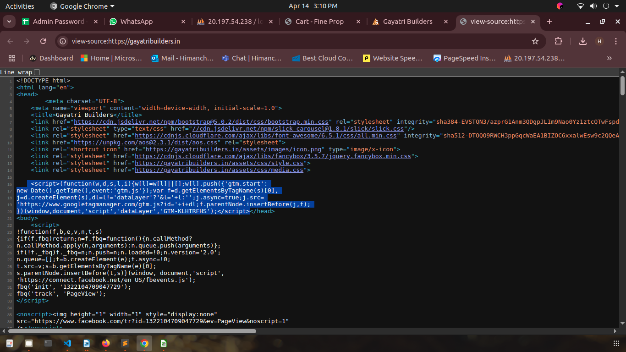626x352 pixels.
Task: Switch to the Cart - Fine Prop tab
Action: (321, 22)
